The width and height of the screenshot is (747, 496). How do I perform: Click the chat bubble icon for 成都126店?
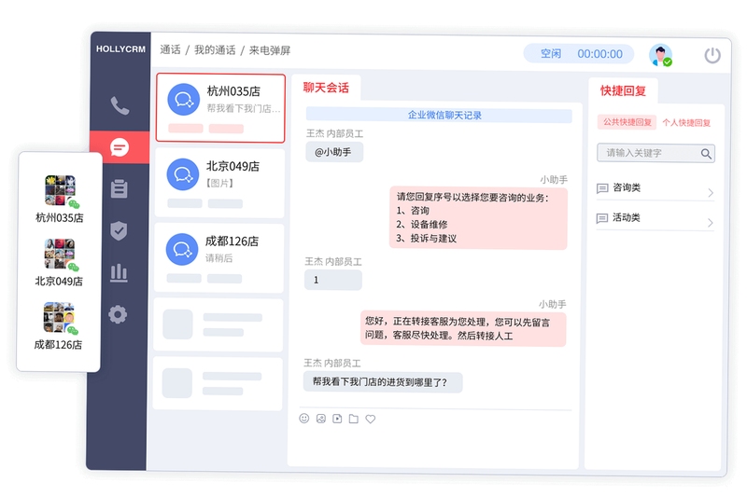coord(181,249)
